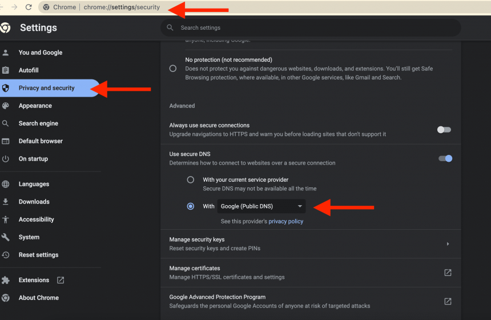This screenshot has width=491, height=320.
Task: Click the Settings page title
Action: click(38, 27)
